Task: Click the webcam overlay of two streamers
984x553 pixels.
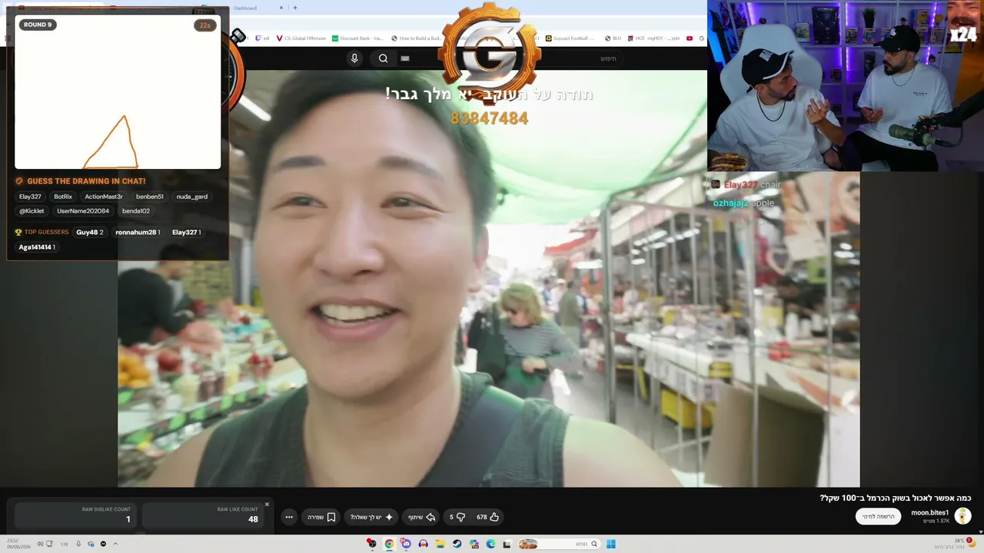Action: tap(846, 85)
